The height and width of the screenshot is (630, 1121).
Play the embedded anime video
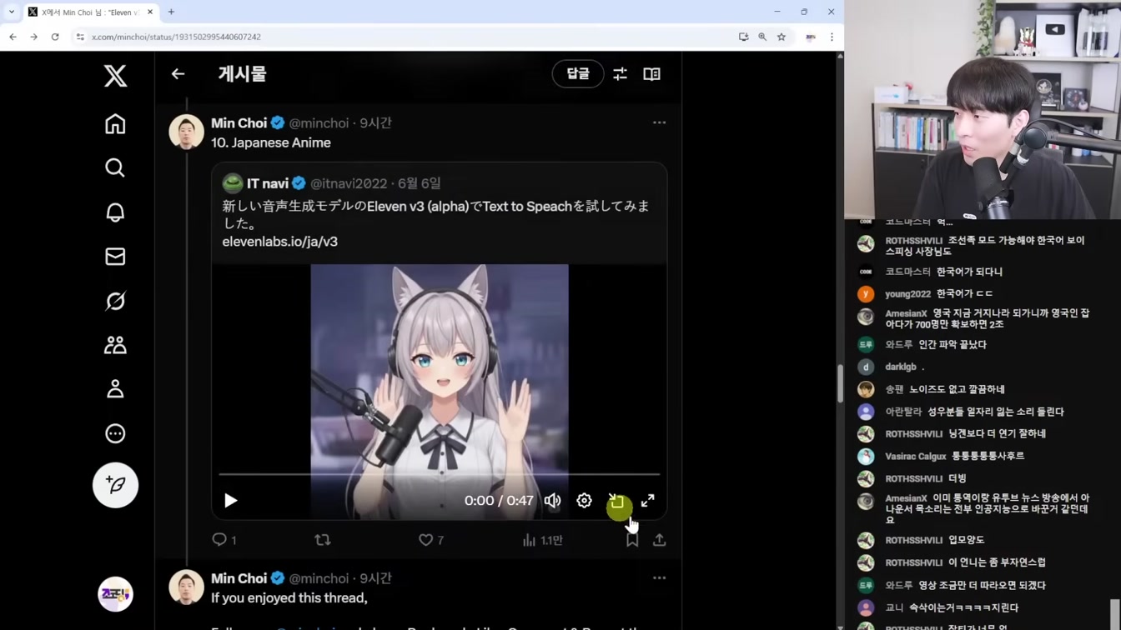tap(230, 501)
